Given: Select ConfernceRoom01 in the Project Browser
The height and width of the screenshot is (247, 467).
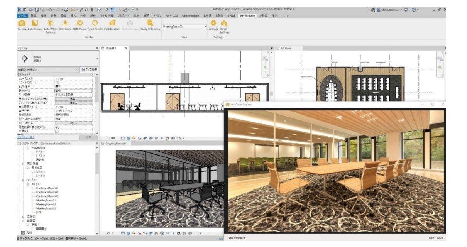Looking at the screenshot, I should pos(47,188).
